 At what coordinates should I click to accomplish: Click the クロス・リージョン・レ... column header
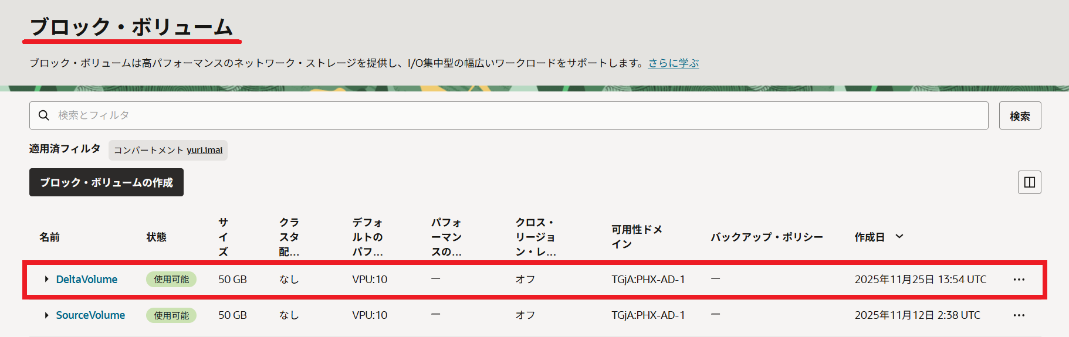coord(536,237)
